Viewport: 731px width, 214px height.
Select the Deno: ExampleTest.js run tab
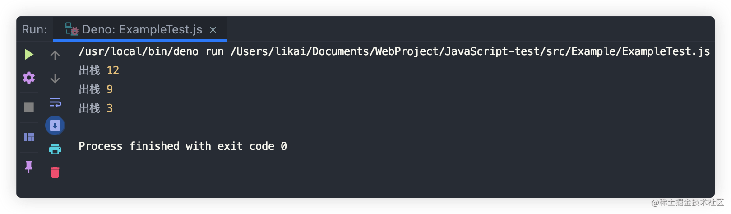(140, 29)
